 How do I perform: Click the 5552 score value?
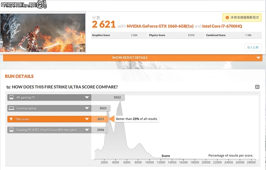click(117, 97)
